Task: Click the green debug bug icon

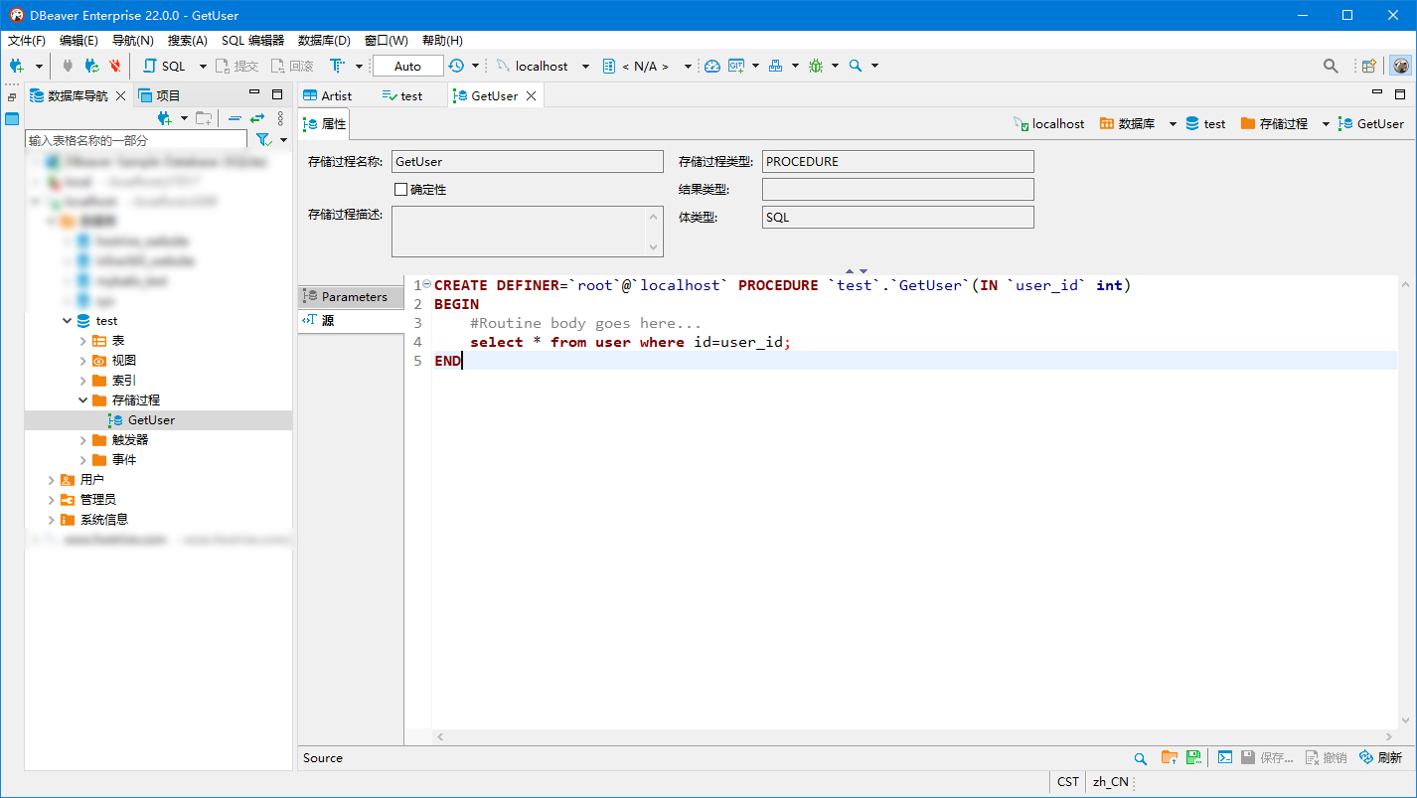Action: [x=816, y=66]
